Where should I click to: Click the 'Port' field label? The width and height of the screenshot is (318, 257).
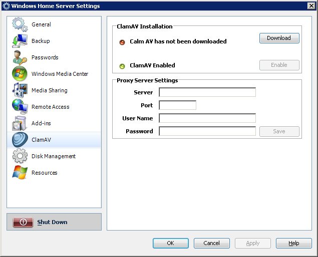(x=147, y=105)
